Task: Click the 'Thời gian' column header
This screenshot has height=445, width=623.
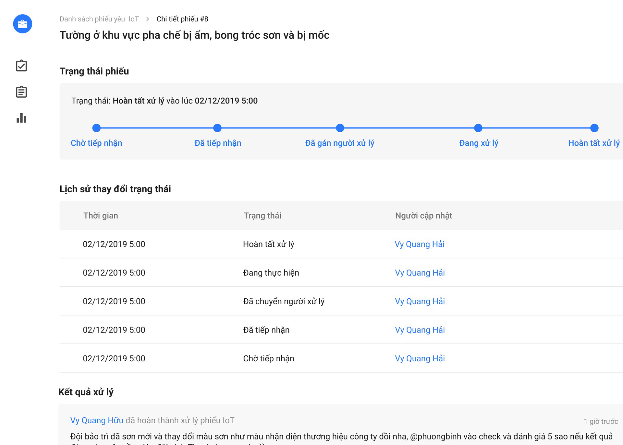Action: (101, 215)
